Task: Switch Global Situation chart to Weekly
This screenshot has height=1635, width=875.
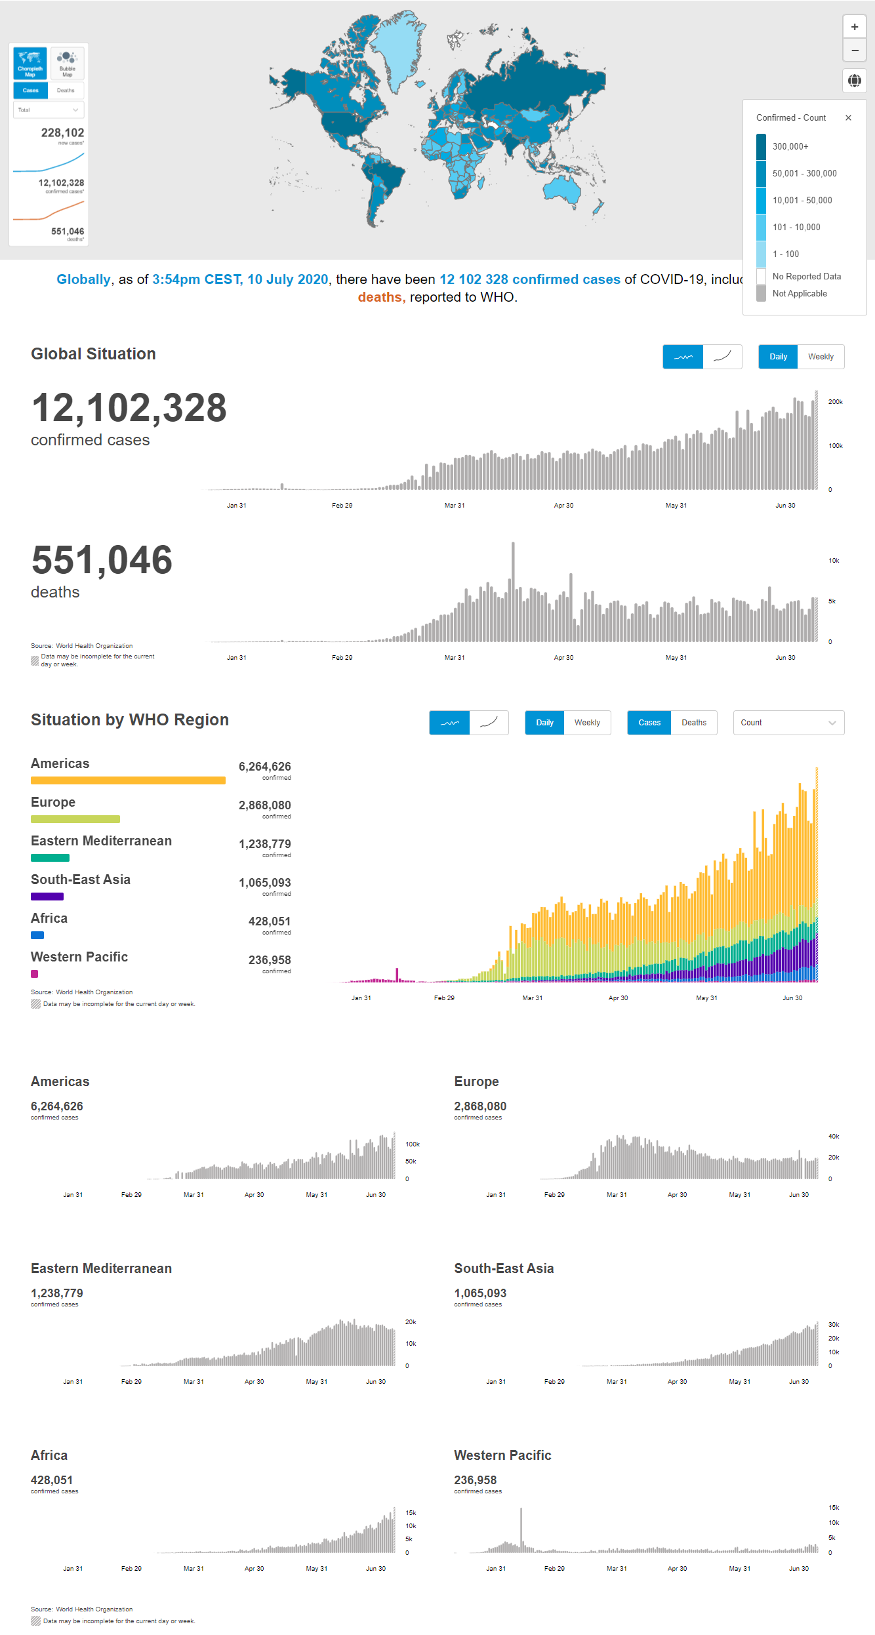Action: tap(821, 357)
